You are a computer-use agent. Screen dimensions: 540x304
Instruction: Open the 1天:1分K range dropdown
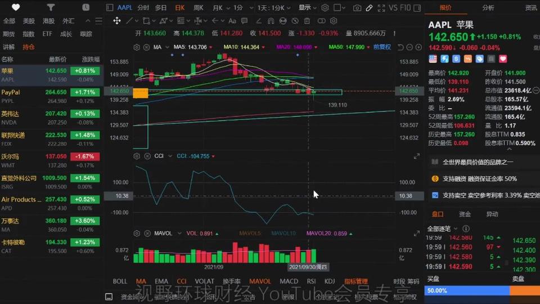coord(274,7)
